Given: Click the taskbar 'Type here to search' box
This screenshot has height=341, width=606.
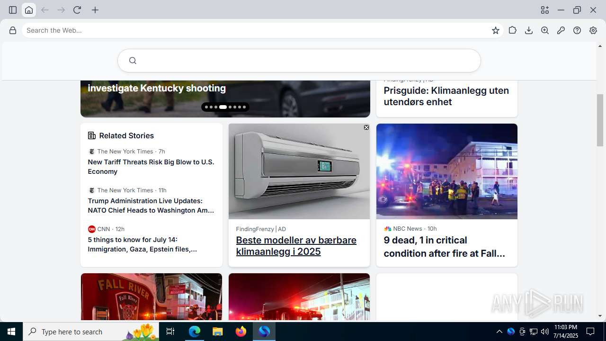Looking at the screenshot, I should [x=91, y=332].
